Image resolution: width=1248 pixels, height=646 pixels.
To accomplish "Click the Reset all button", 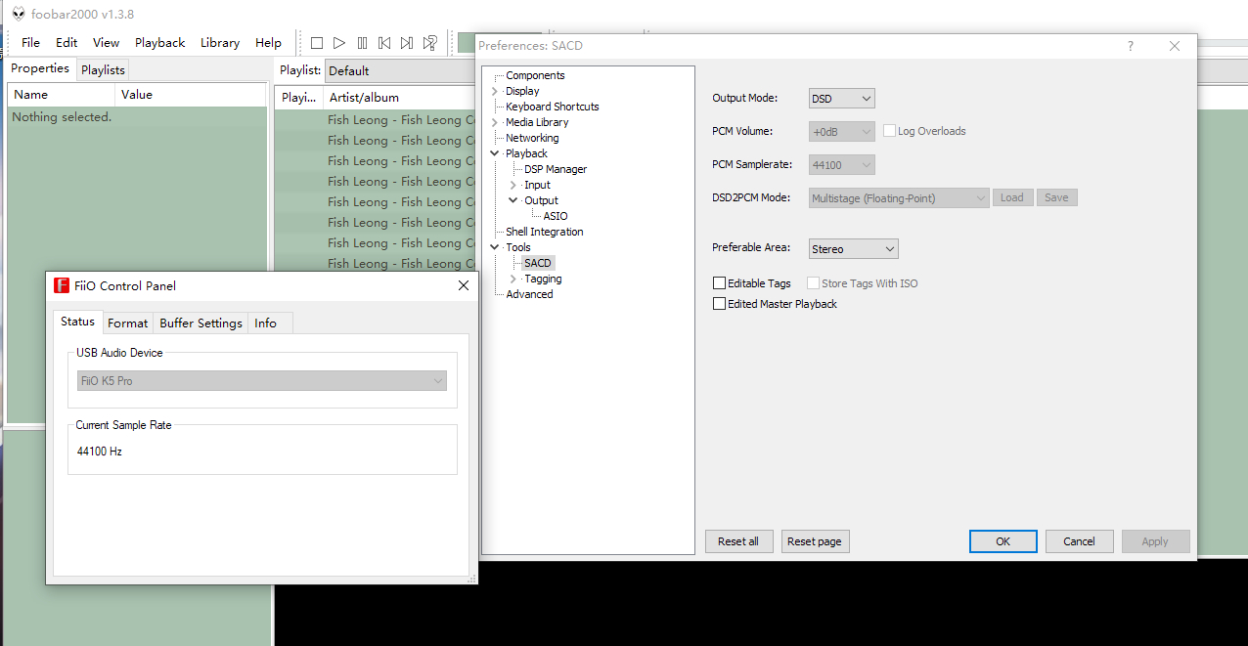I will point(738,541).
